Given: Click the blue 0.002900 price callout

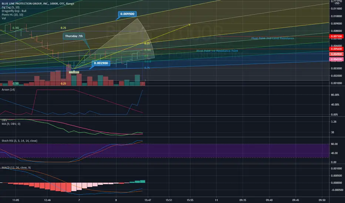Looking at the screenshot, I should pos(101,63).
